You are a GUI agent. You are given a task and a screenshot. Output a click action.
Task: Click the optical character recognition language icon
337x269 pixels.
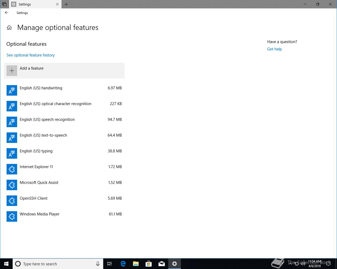12,106
